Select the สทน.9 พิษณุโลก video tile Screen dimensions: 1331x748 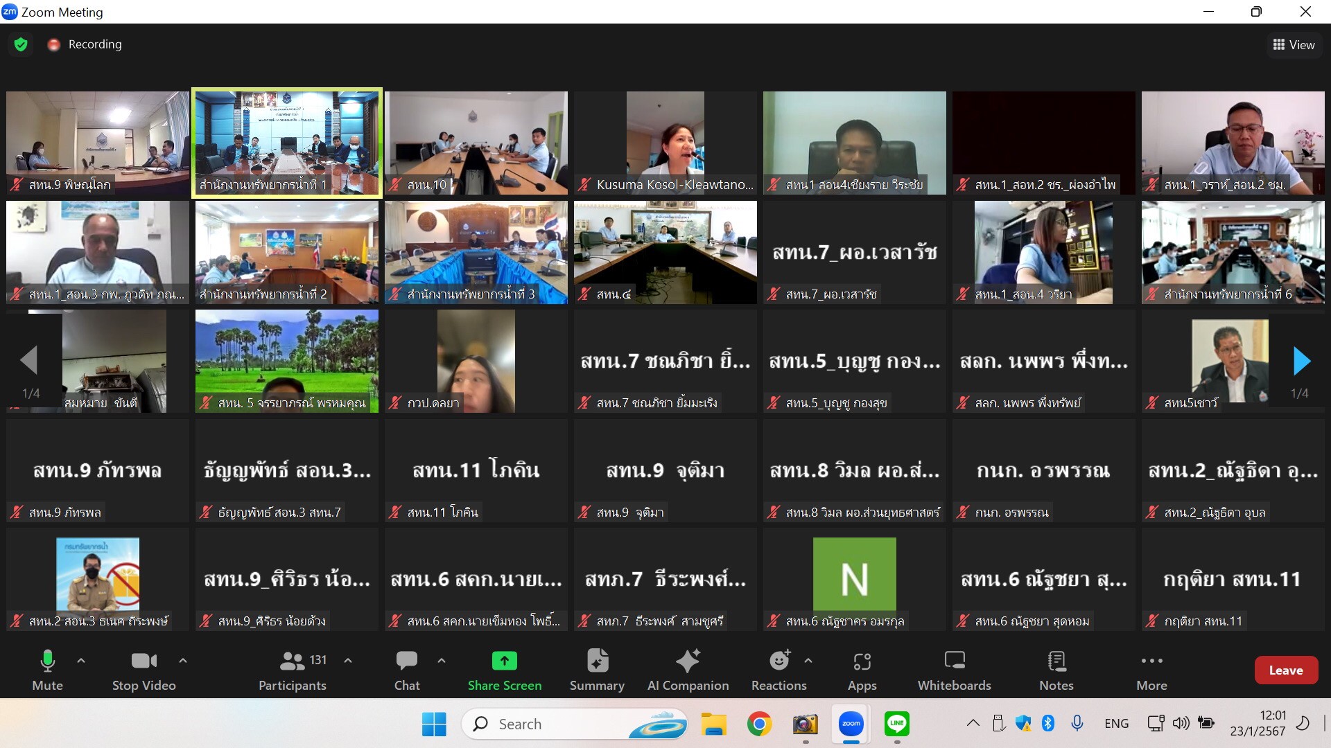click(98, 143)
